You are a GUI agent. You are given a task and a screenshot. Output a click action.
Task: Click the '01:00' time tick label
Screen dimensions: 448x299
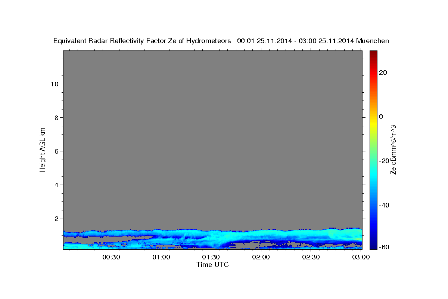pyautogui.click(x=161, y=257)
